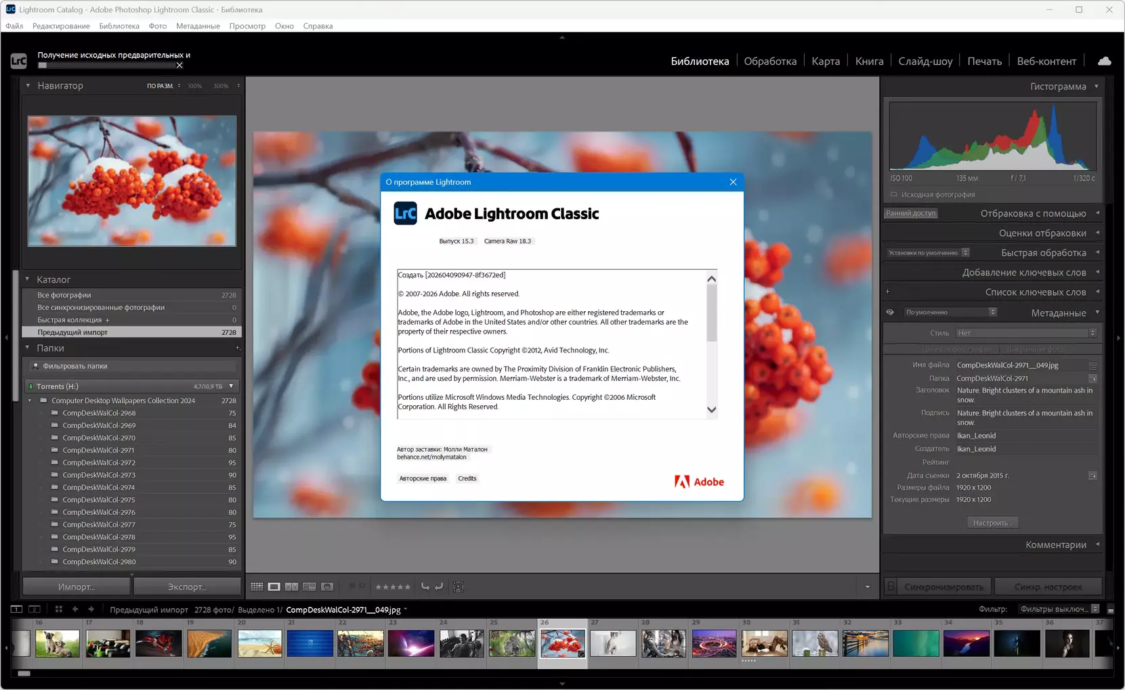Click the filmstrip horizontal scrollbar handle
This screenshot has height=690, width=1125.
24,674
